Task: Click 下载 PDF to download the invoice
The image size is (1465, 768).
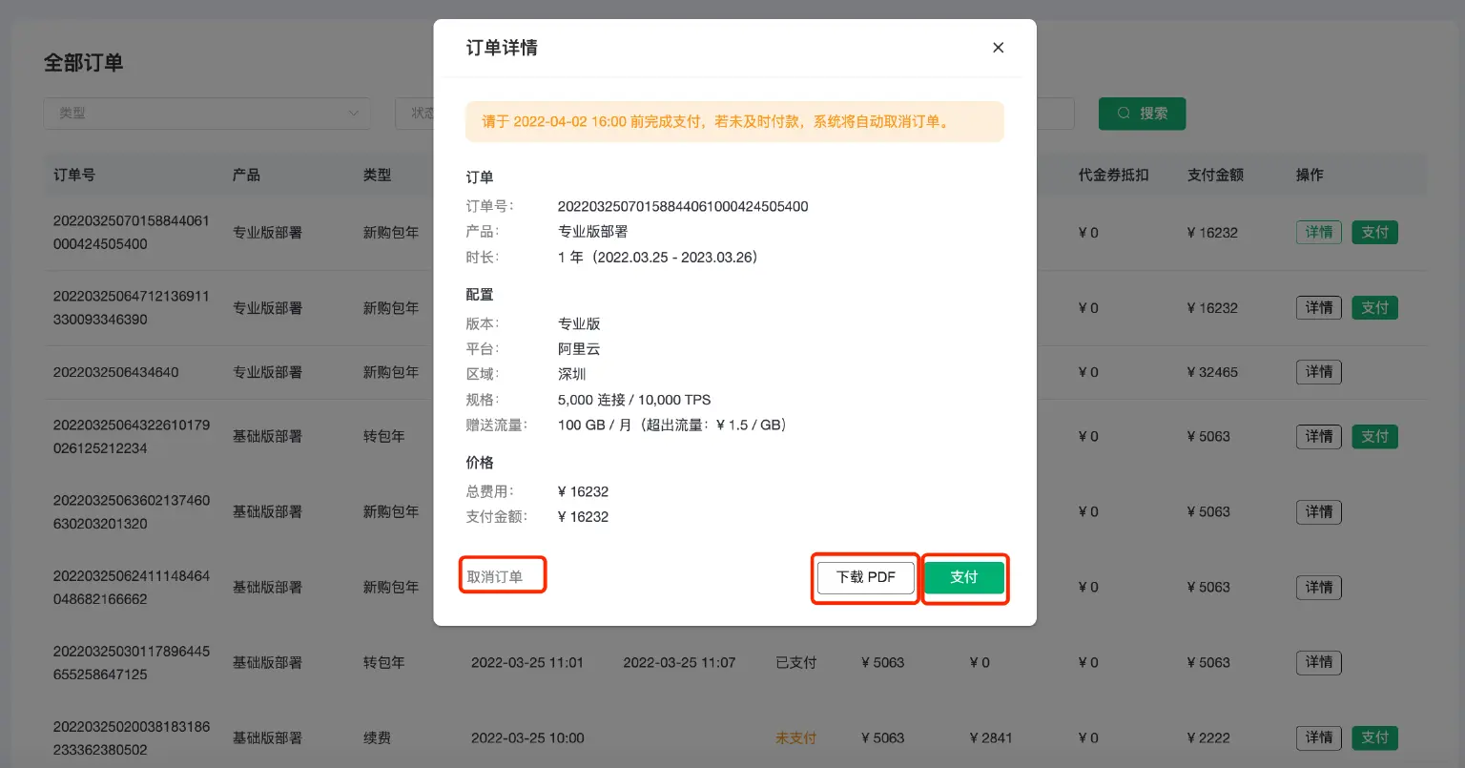Action: tap(864, 577)
